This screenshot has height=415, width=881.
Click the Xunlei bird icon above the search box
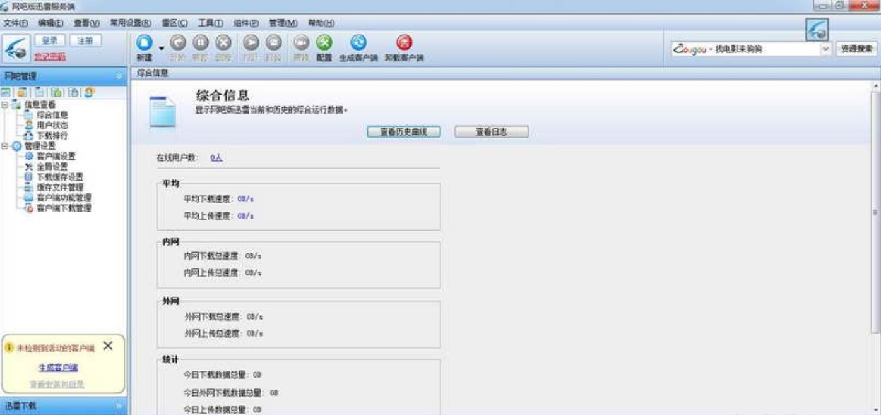tap(817, 29)
